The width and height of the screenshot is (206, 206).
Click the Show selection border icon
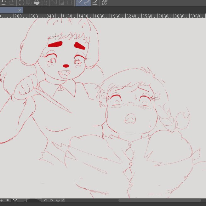click(x=69, y=3)
